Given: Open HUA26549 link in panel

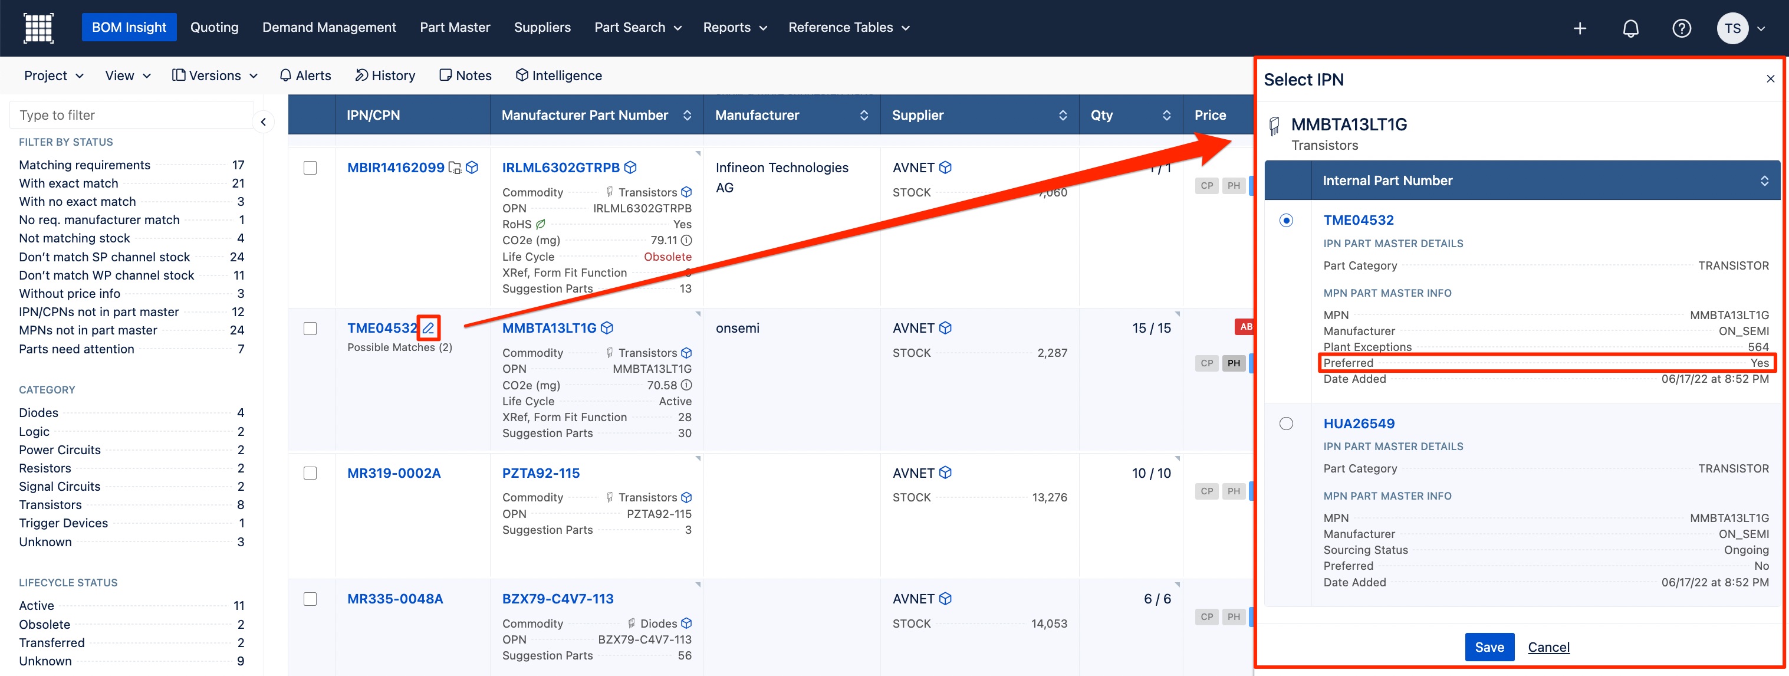Looking at the screenshot, I should click(1359, 423).
